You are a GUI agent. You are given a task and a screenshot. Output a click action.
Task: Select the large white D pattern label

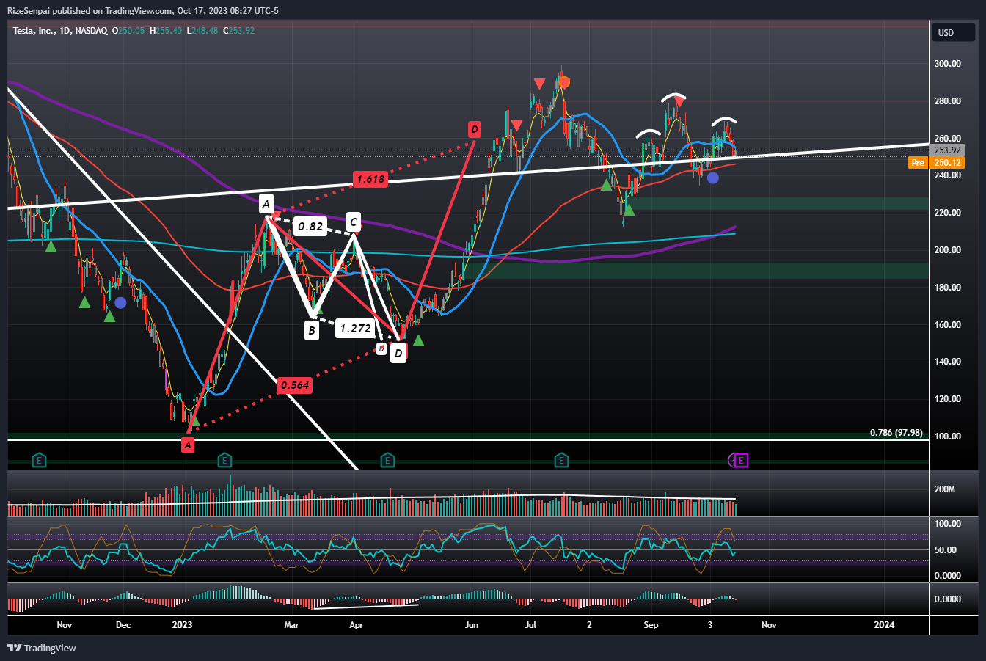point(398,354)
